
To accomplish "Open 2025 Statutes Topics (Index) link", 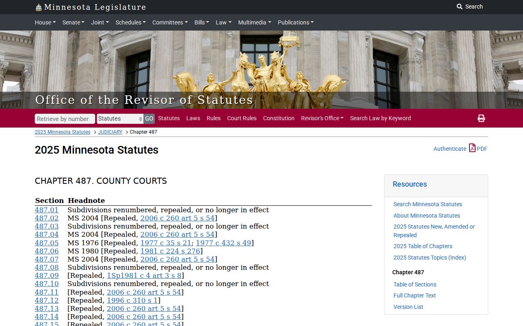I will coord(430,258).
